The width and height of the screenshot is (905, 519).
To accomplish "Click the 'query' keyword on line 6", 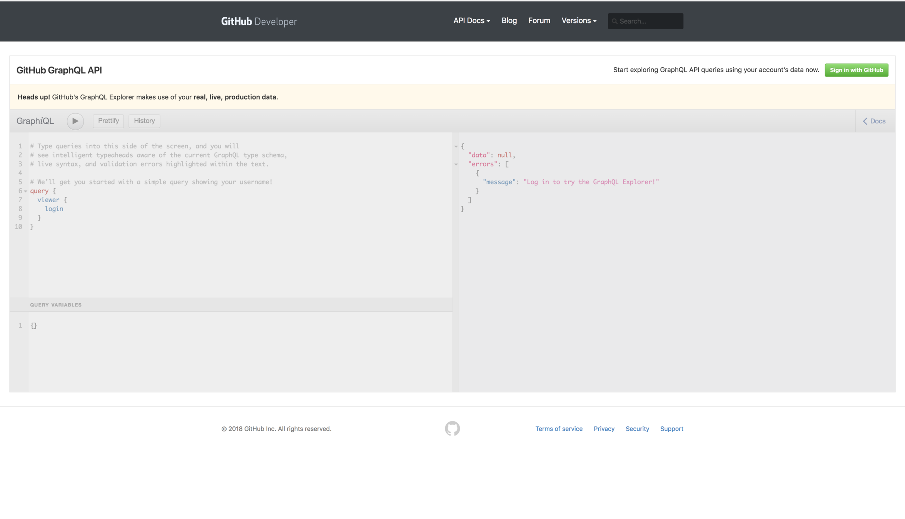I will coord(39,191).
